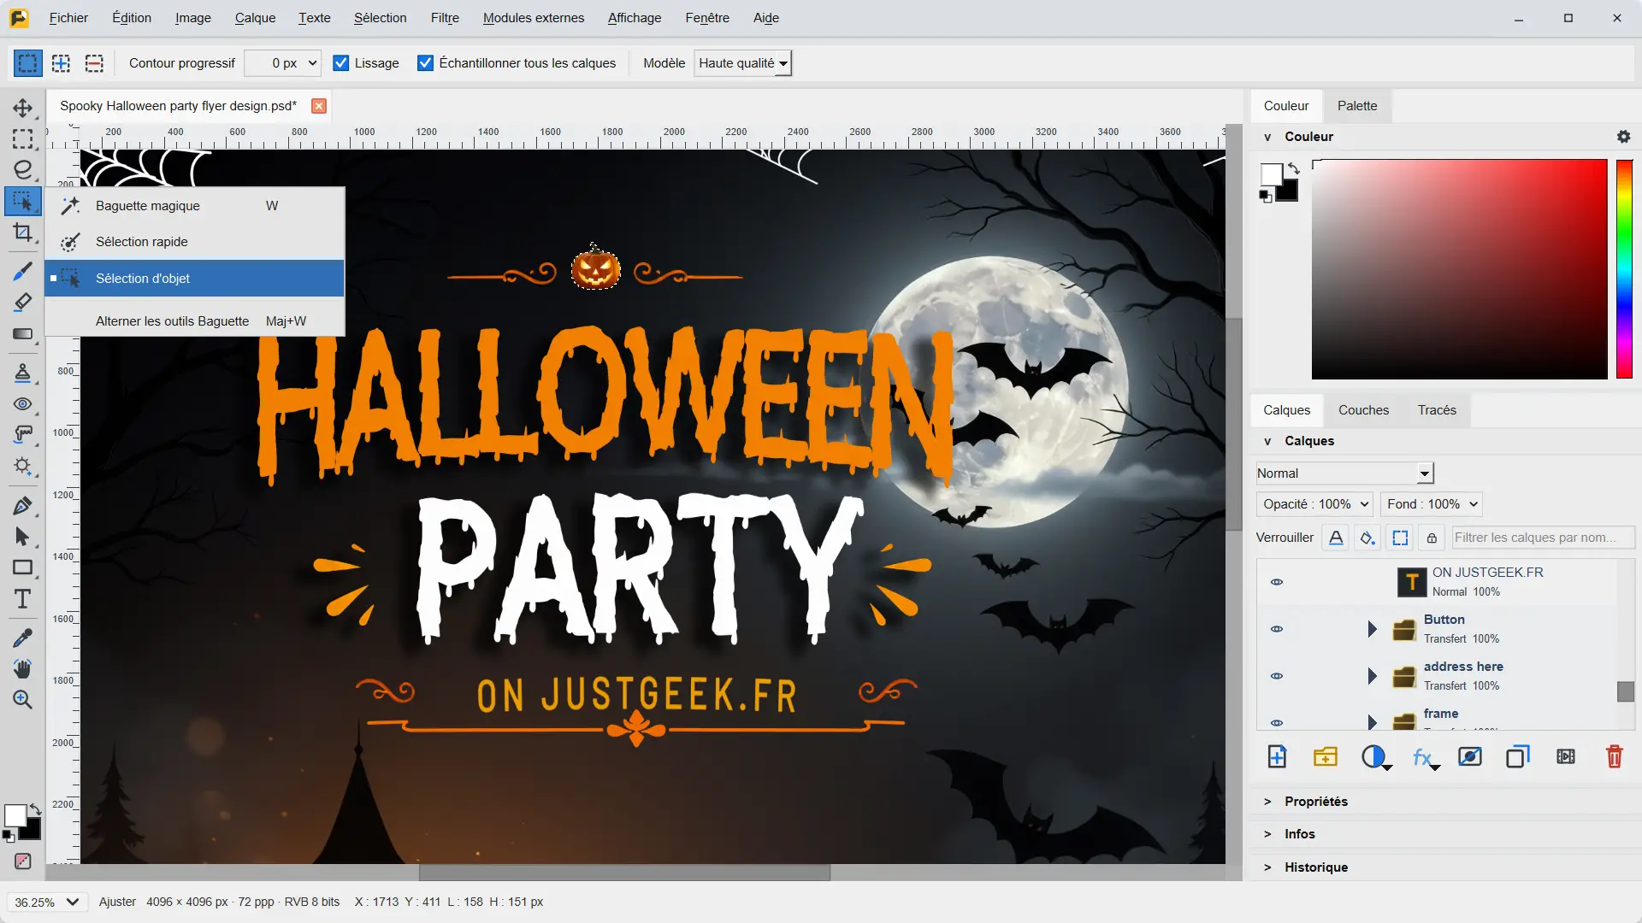Viewport: 1642px width, 923px height.
Task: Toggle lock all on layer
Action: click(1432, 538)
